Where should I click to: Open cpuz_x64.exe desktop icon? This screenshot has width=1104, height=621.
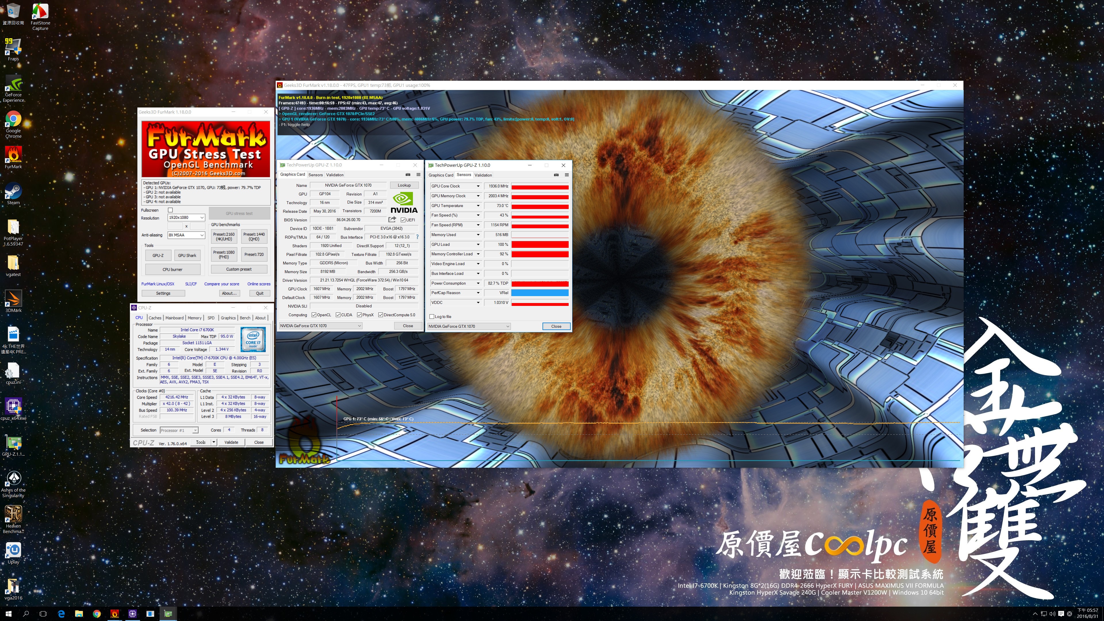(x=13, y=409)
